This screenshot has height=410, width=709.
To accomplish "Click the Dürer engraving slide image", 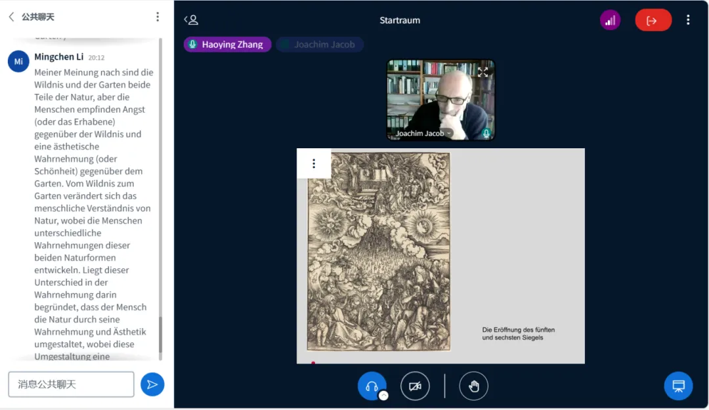I will 379,251.
